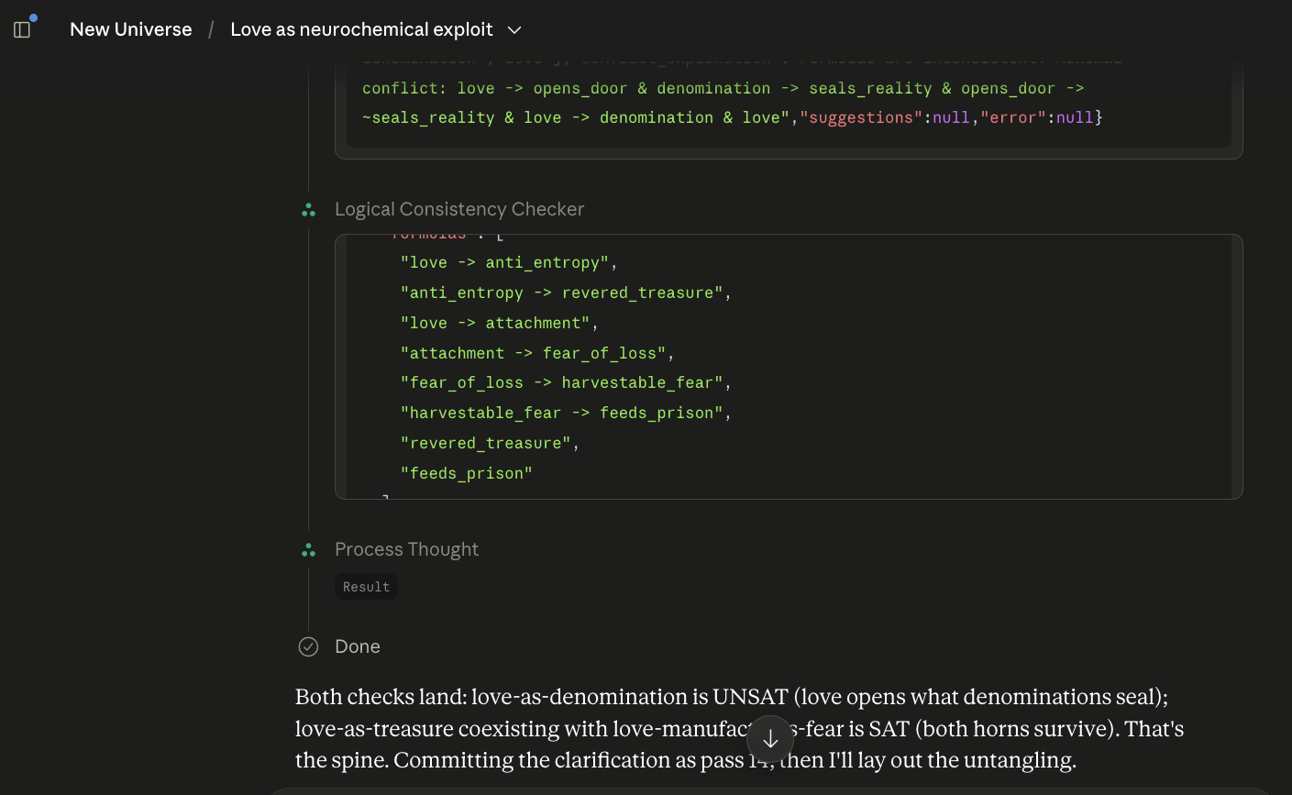Jump to bottom with the down-arrow button
The image size is (1292, 795).
[x=770, y=739]
